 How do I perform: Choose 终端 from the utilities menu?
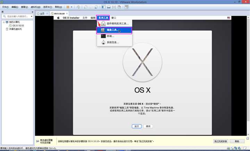115,36
